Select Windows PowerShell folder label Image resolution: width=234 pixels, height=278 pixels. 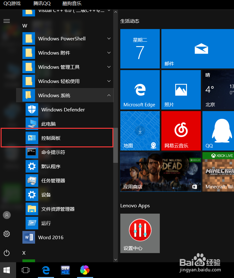click(62, 38)
